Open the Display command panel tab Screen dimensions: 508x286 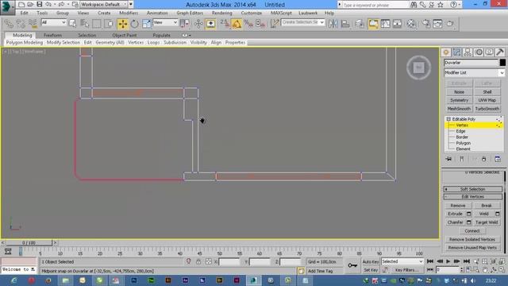tap(489, 52)
